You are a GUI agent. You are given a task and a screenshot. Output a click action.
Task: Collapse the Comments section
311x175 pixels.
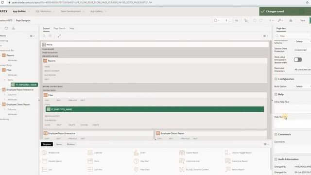click(276, 134)
